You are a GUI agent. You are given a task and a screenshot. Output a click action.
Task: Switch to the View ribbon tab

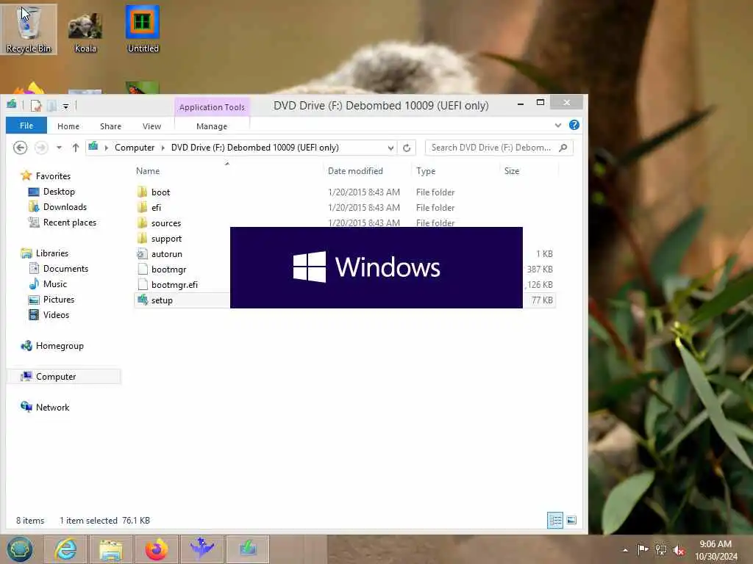(x=151, y=126)
